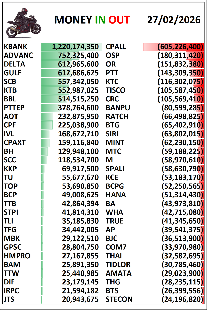Click the MONEY IN OUT title

pos(92,20)
